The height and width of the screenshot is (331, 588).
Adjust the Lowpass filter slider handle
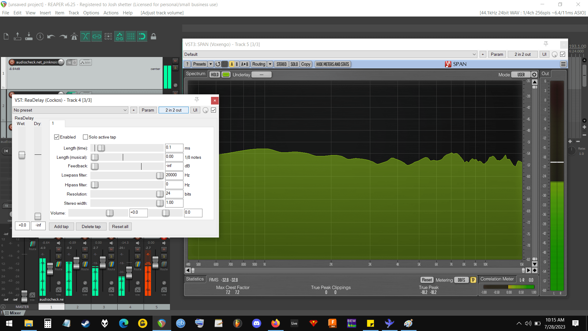coord(160,175)
